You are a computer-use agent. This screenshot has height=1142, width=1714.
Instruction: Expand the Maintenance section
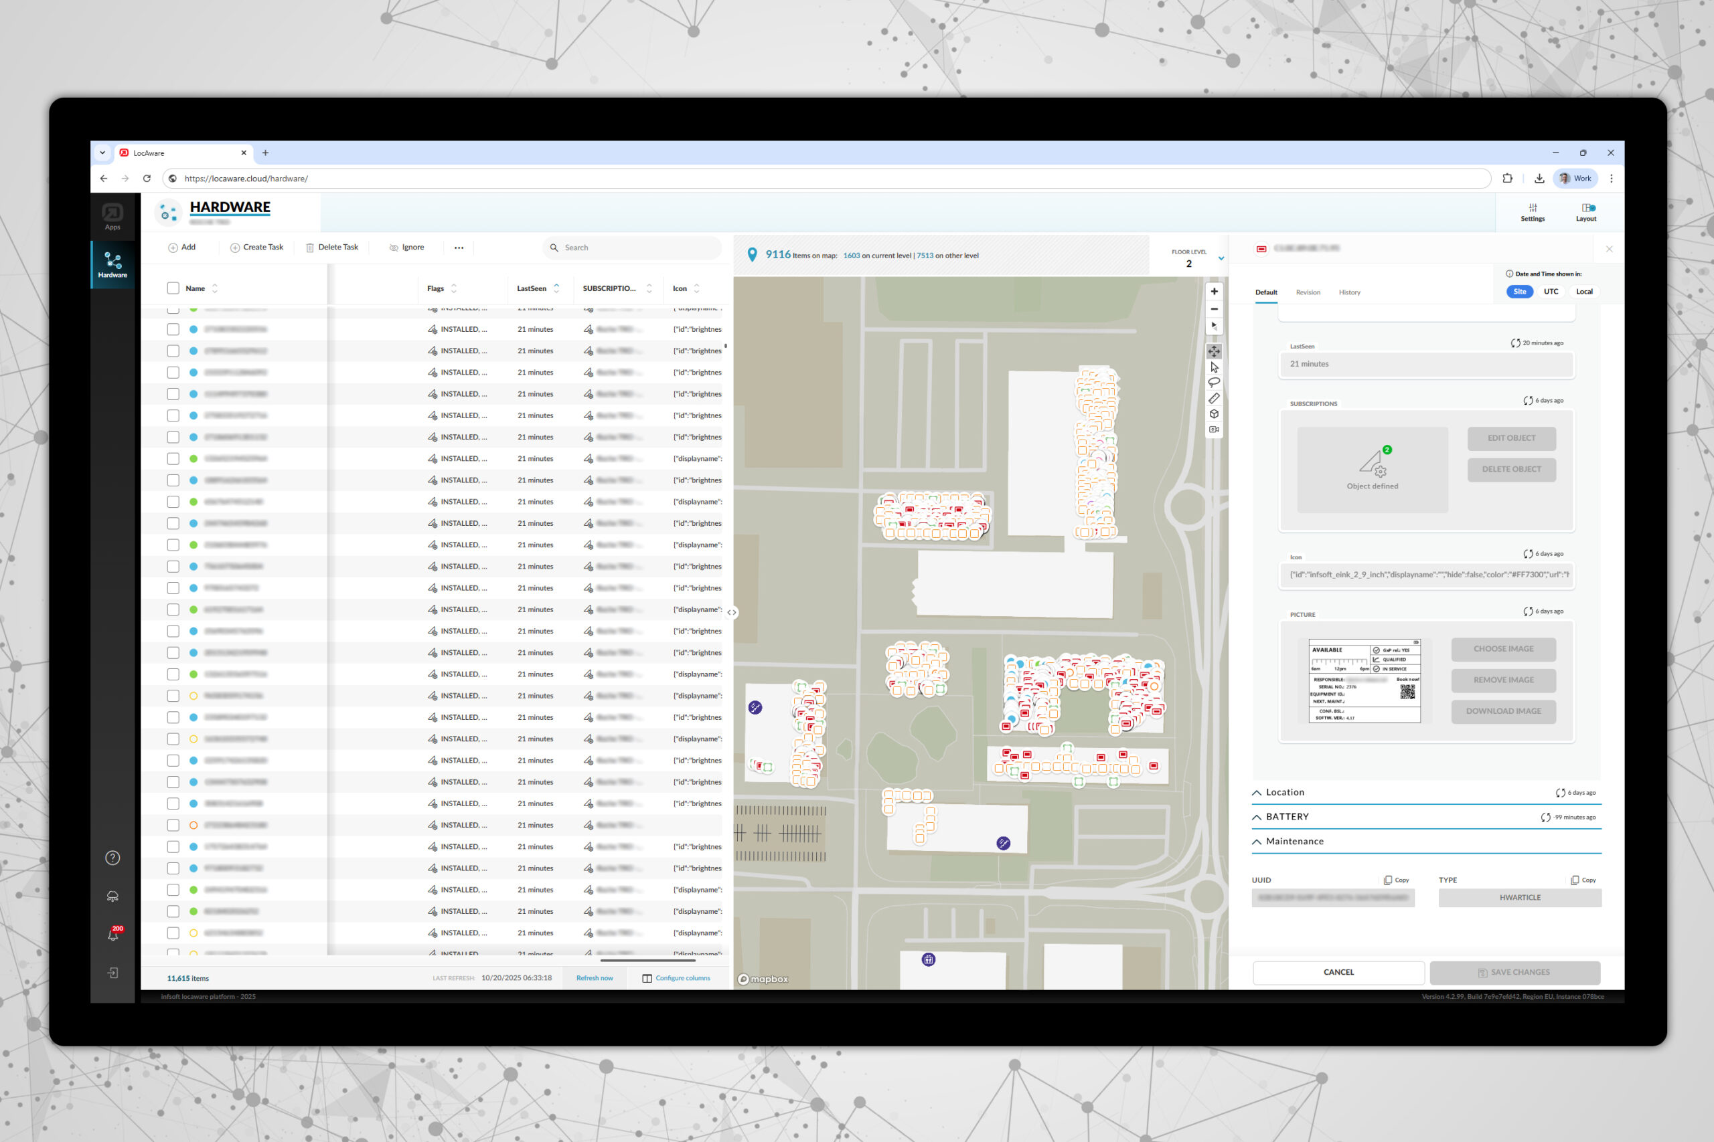click(1294, 841)
